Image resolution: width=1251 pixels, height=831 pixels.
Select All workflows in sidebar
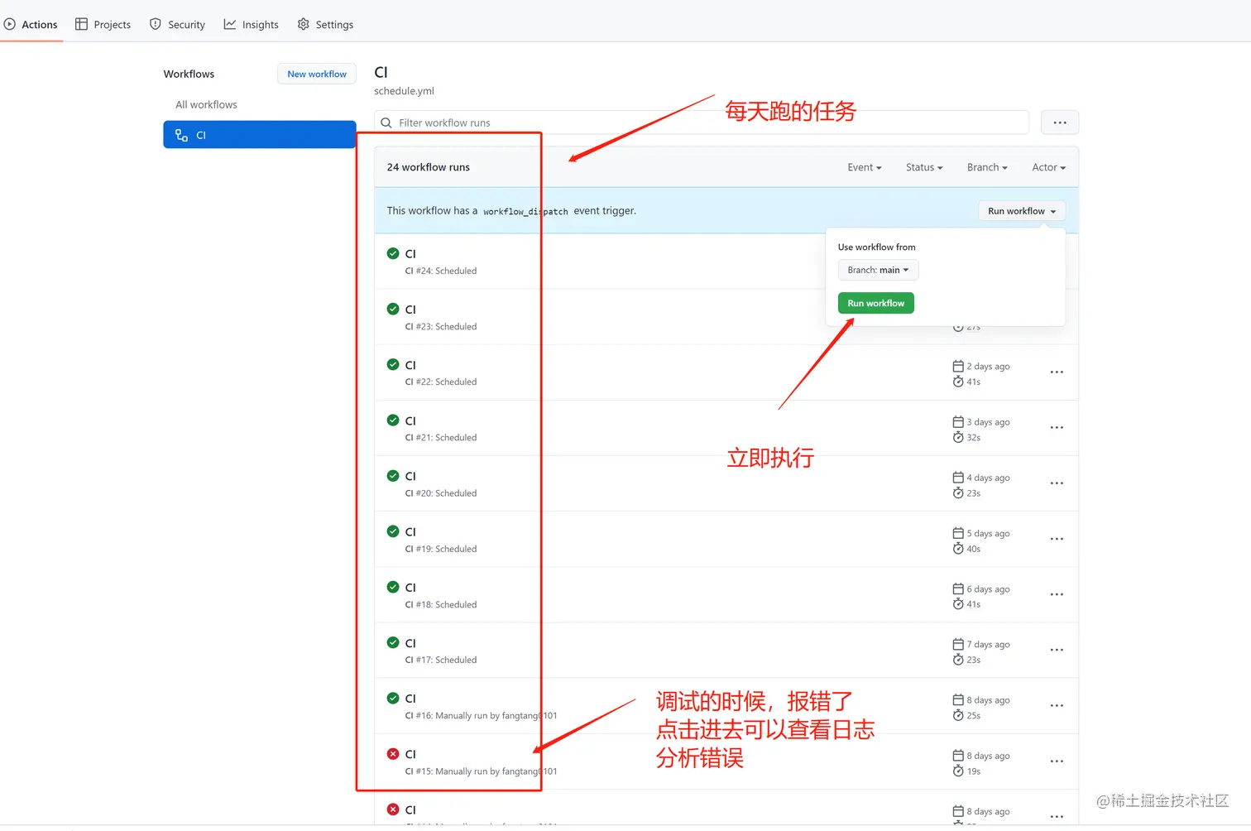206,104
